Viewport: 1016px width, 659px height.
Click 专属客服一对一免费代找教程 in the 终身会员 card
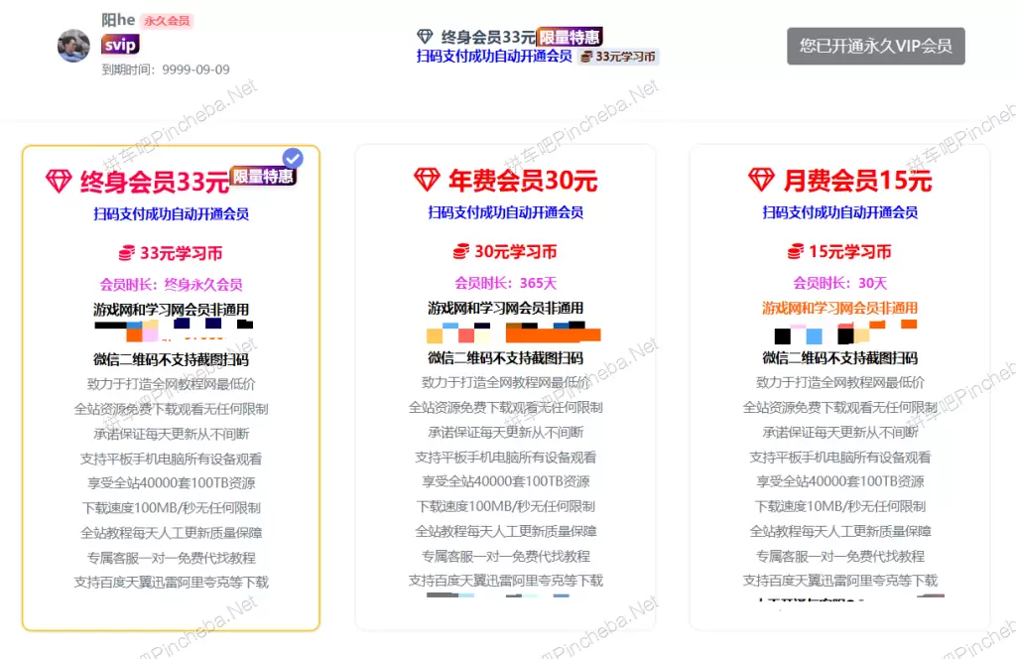click(x=171, y=558)
